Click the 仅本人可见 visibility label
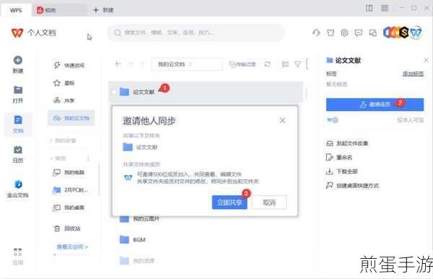 (x=411, y=120)
